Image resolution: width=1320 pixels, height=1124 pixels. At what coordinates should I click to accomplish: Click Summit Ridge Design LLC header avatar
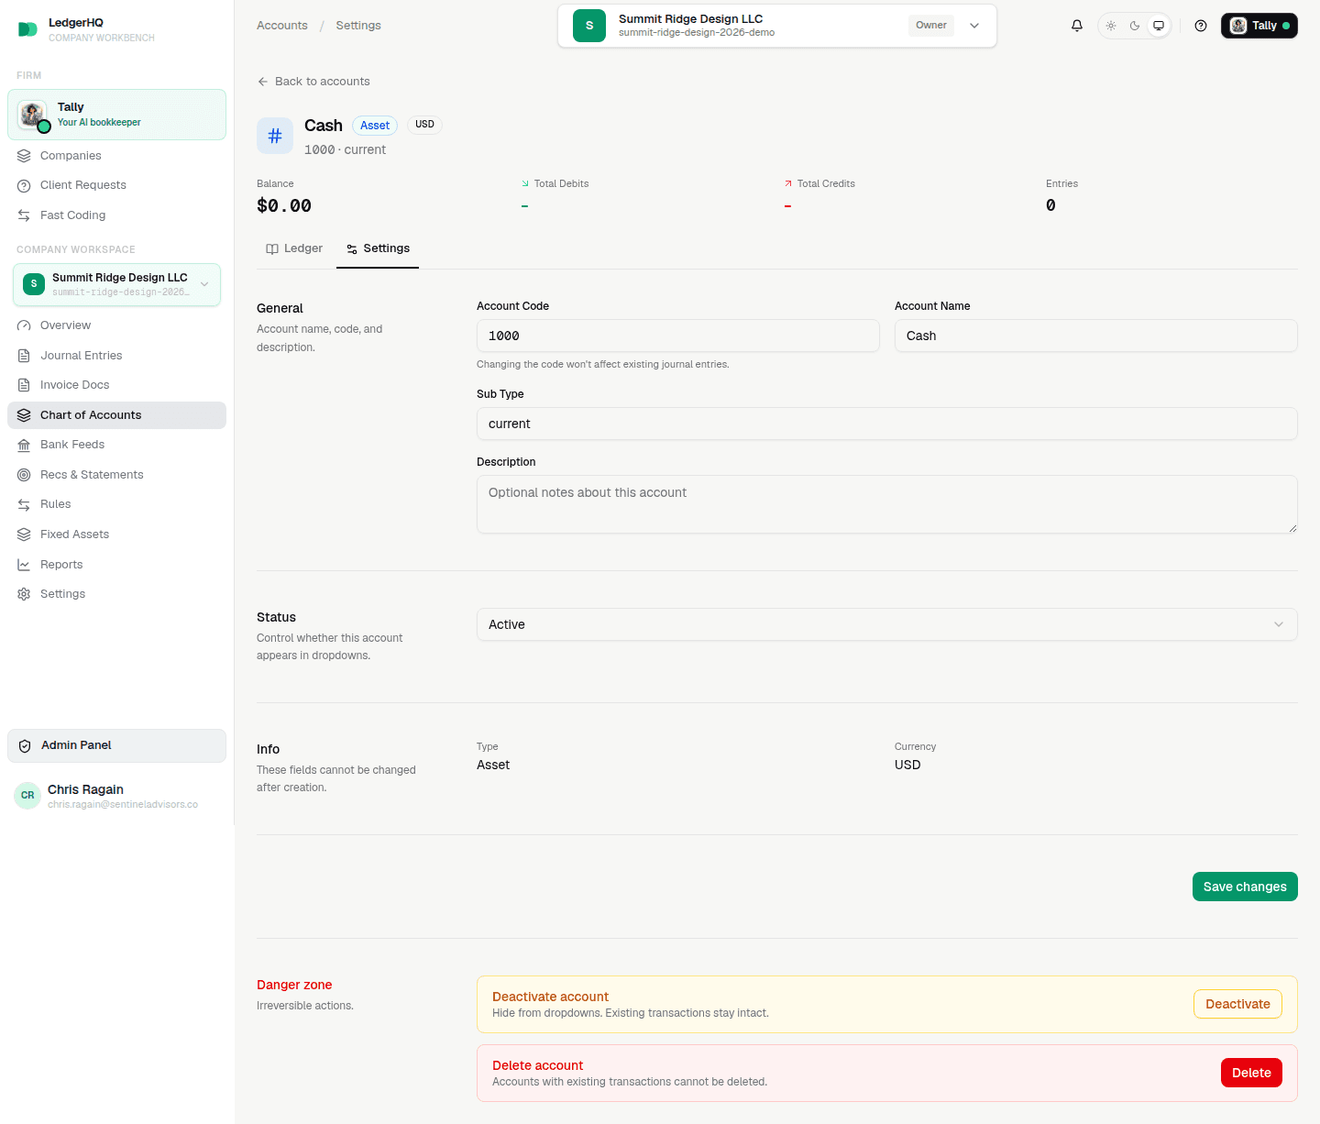pos(589,26)
